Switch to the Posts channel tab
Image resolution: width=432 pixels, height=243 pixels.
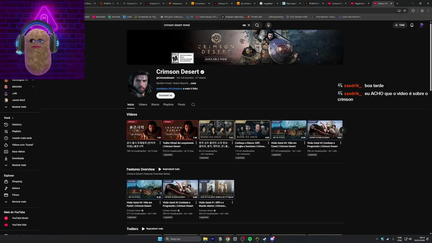182,105
